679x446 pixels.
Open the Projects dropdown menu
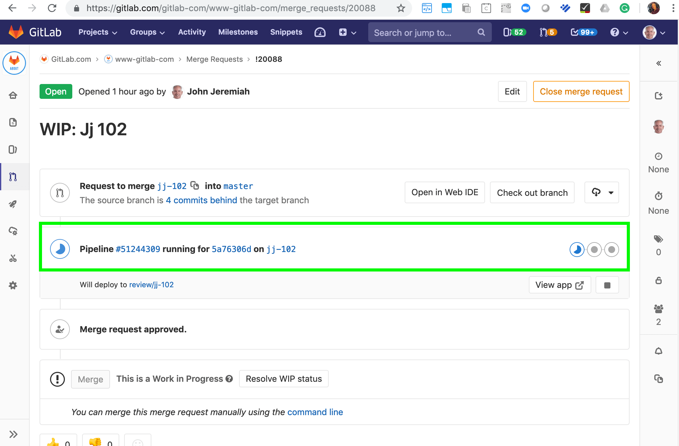click(98, 32)
